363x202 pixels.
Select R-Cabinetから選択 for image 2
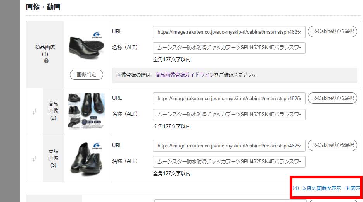pos(332,98)
